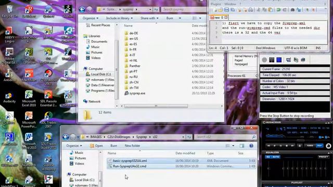Viewport: 333px width, 187px height.
Task: Open Share with dropdown
Action: pos(149,18)
